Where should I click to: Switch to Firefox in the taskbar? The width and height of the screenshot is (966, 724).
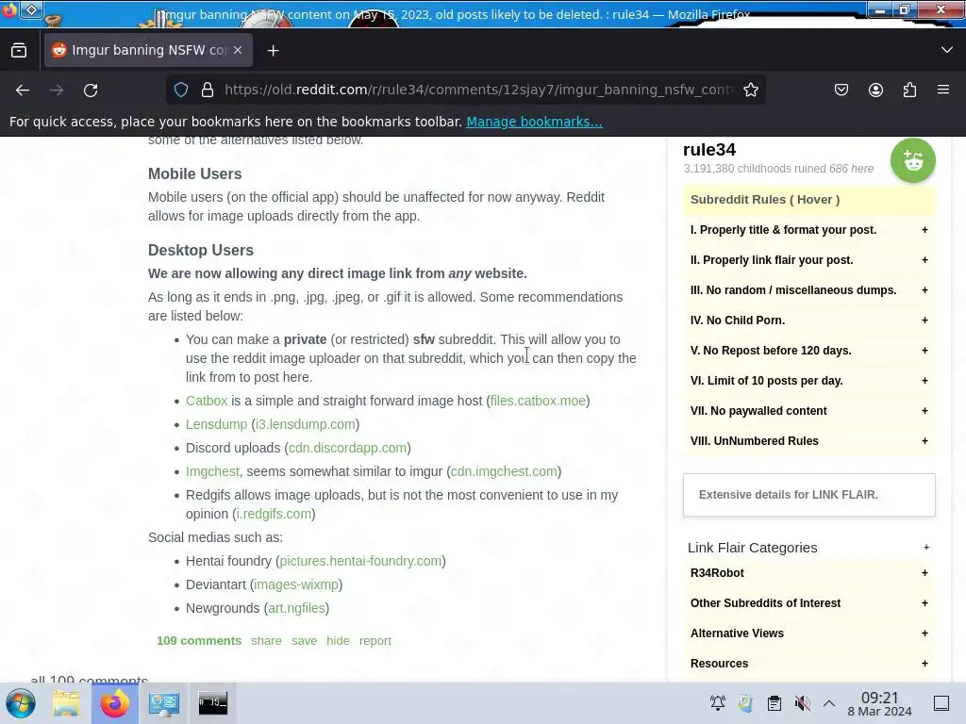click(114, 703)
